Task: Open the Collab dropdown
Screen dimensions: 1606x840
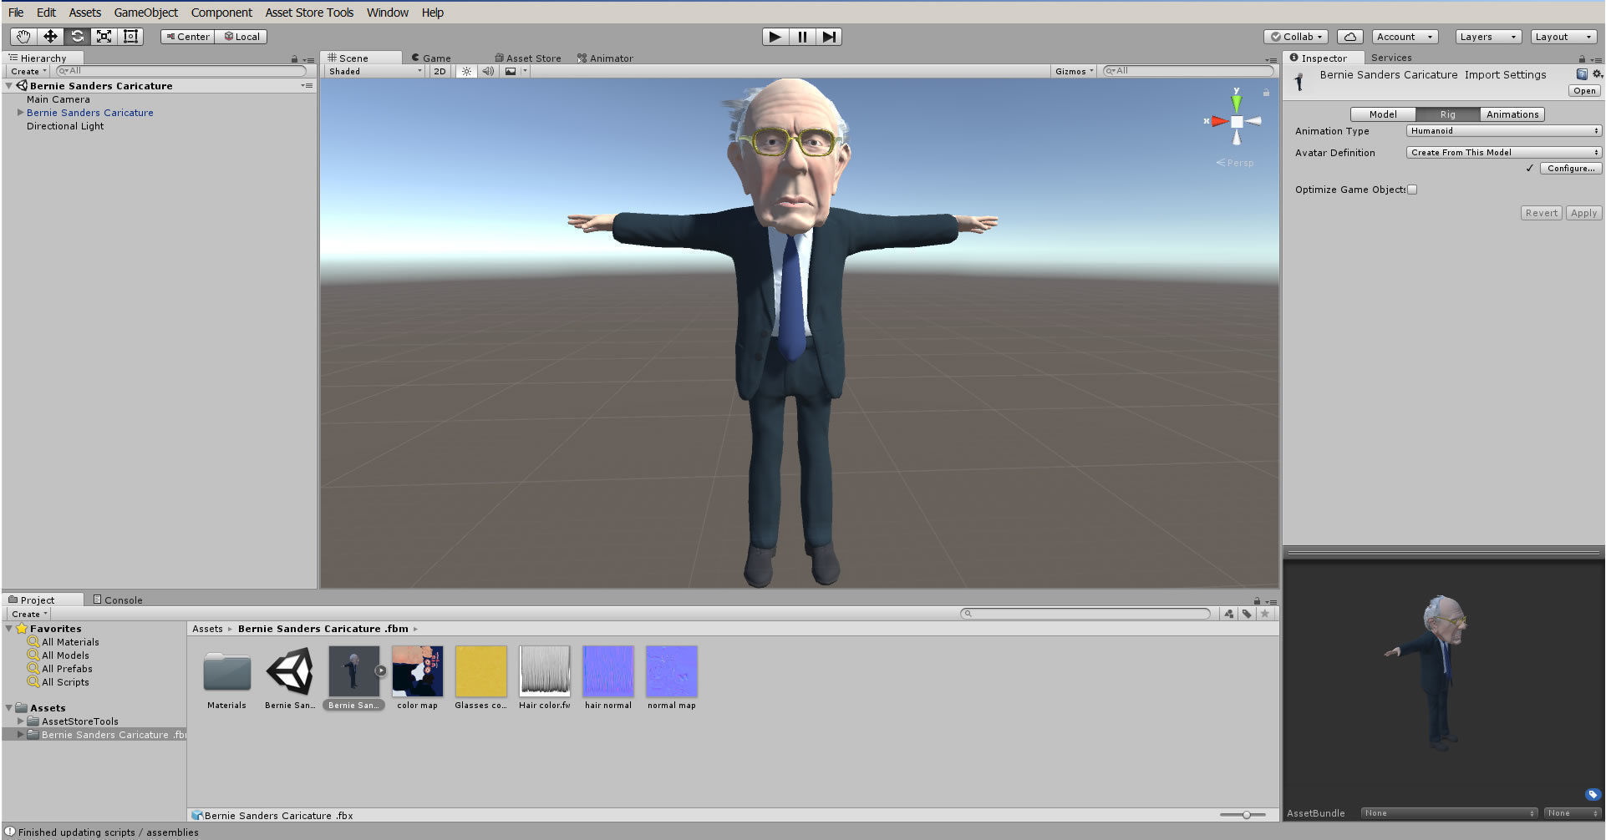Action: 1296,37
